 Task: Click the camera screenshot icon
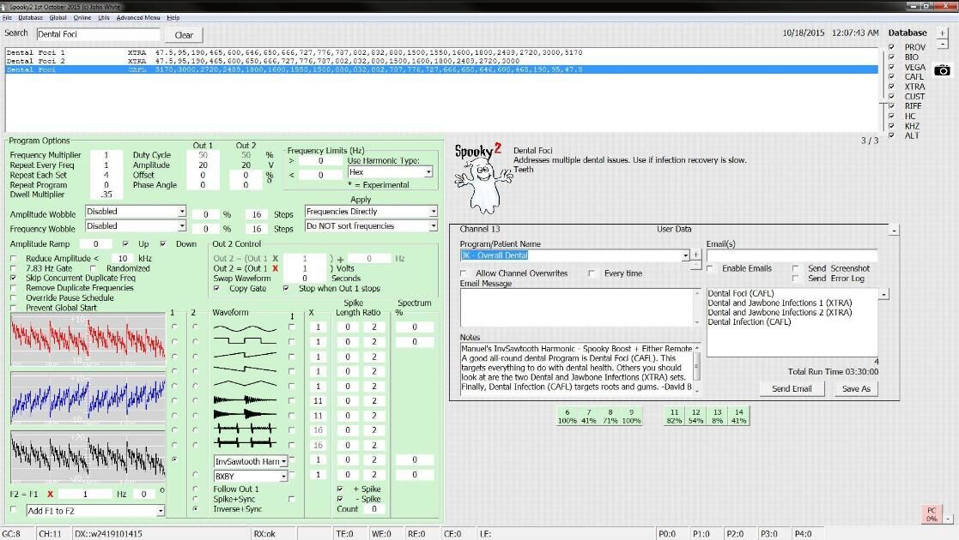click(x=943, y=70)
